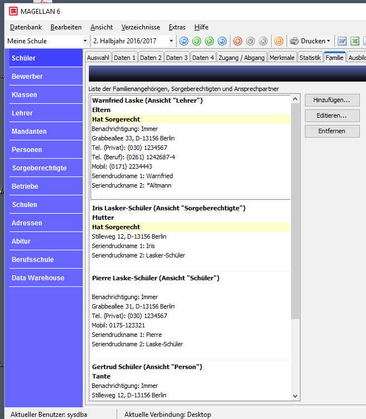The image size is (366, 419).
Task: Click the Entfernen button
Action: point(332,131)
